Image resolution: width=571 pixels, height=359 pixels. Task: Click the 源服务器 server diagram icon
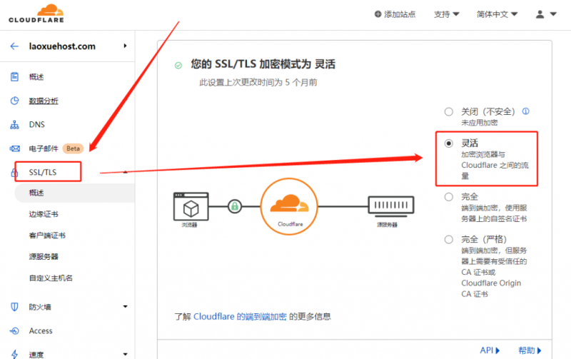point(391,206)
